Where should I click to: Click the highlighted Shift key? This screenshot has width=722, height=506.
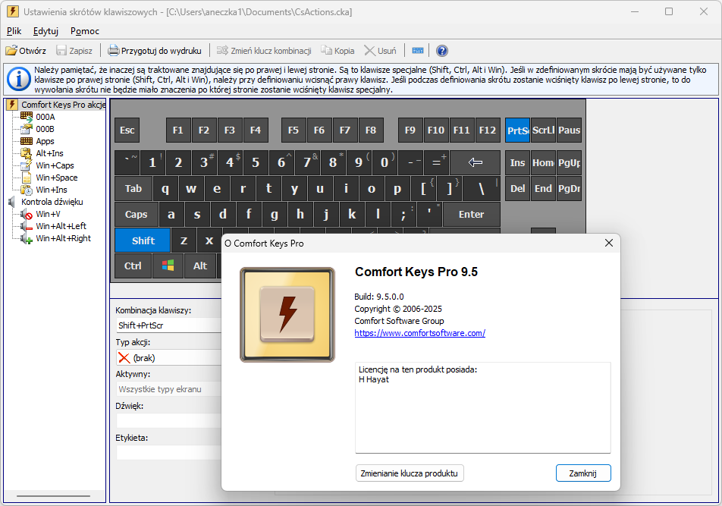click(x=143, y=240)
